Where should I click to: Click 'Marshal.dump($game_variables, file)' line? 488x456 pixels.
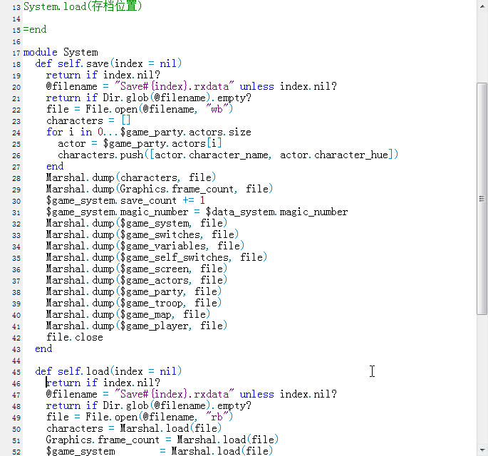tap(145, 247)
